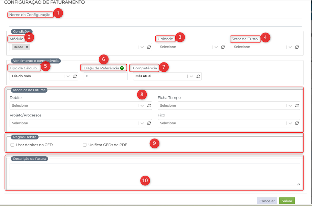
Task: Refresh the Unidade dropdown list
Action: coord(223,47)
